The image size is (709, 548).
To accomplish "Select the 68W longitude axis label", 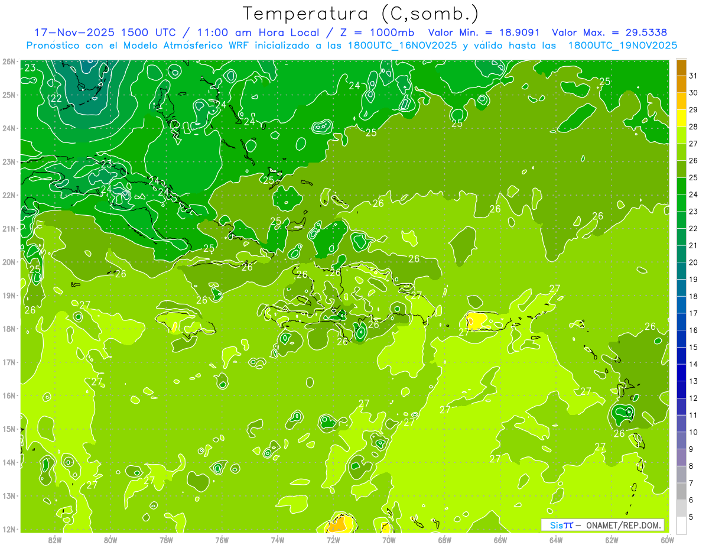I will [445, 540].
